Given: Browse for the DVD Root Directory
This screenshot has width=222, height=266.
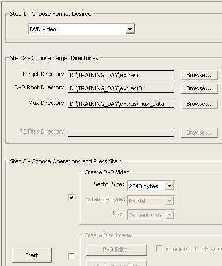Looking at the screenshot, I should [x=200, y=88].
